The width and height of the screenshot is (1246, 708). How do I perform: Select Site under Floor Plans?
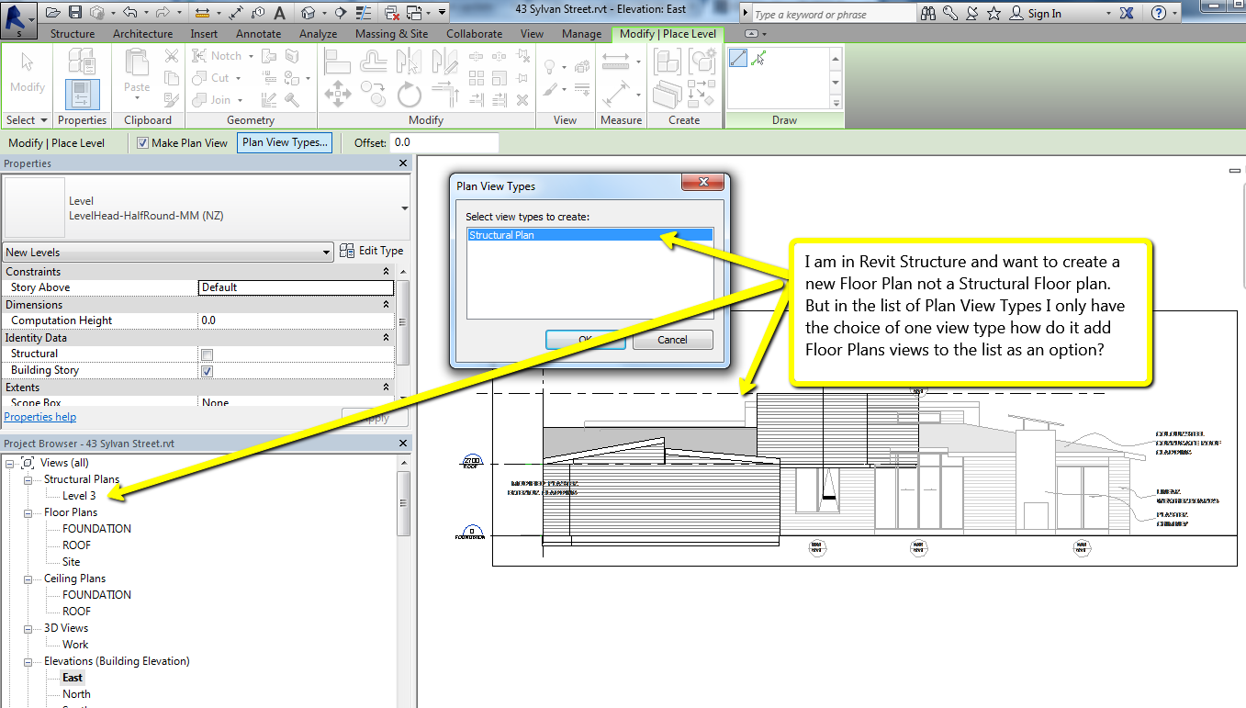click(x=71, y=562)
